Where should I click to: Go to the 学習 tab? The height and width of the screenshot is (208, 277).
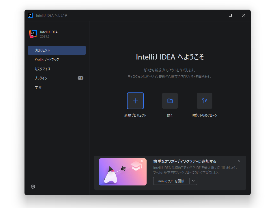tap(57, 87)
